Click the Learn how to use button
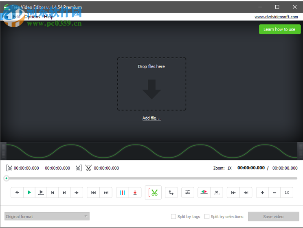This screenshot has height=228, width=303. point(280,29)
